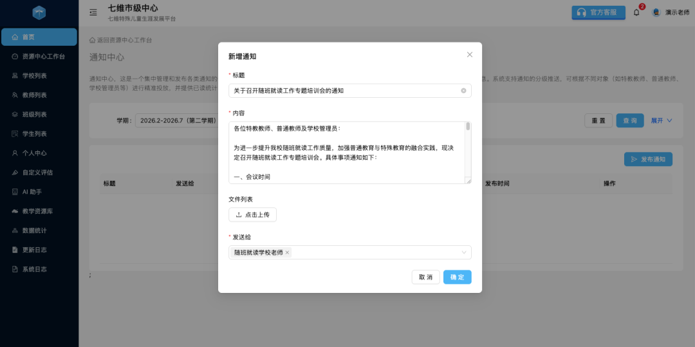The image size is (695, 347).
Task: Close the 新增通知 dialog with X
Action: click(x=470, y=55)
